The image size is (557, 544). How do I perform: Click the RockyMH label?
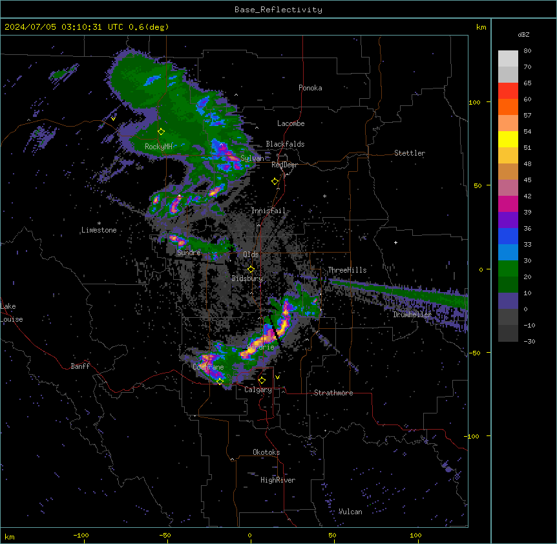158,146
